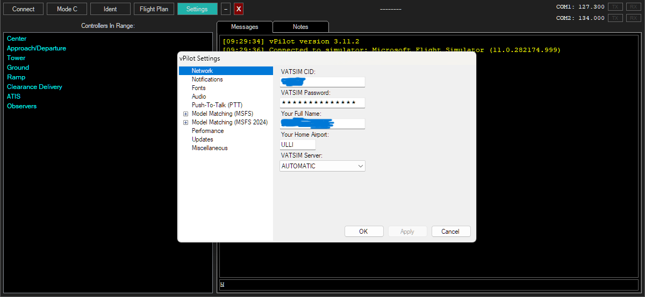Click the Connect button

(24, 9)
